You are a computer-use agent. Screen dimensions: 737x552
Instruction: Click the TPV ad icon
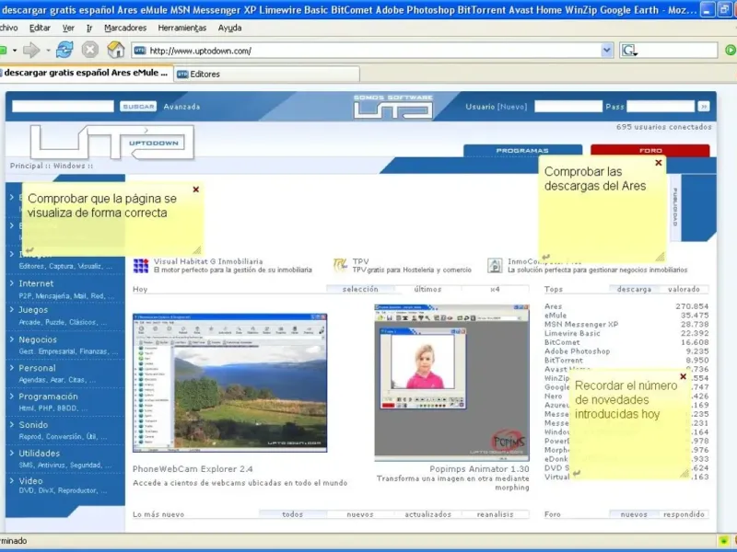point(340,265)
